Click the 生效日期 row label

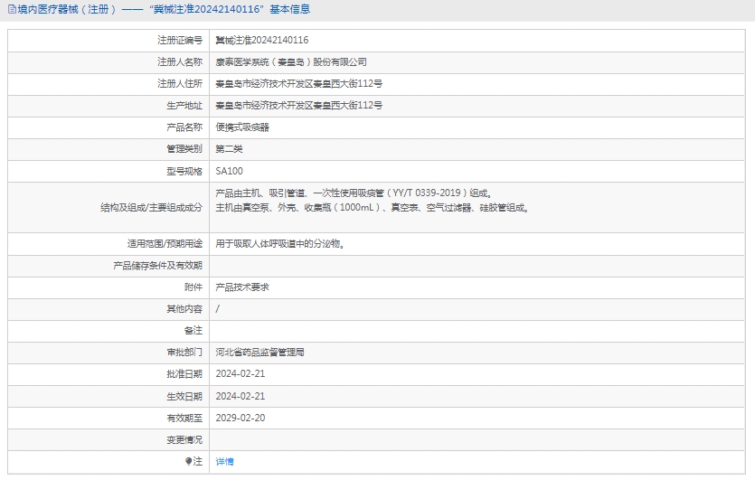[184, 396]
